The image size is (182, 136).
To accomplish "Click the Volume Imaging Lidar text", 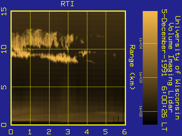I will tap(171, 67).
